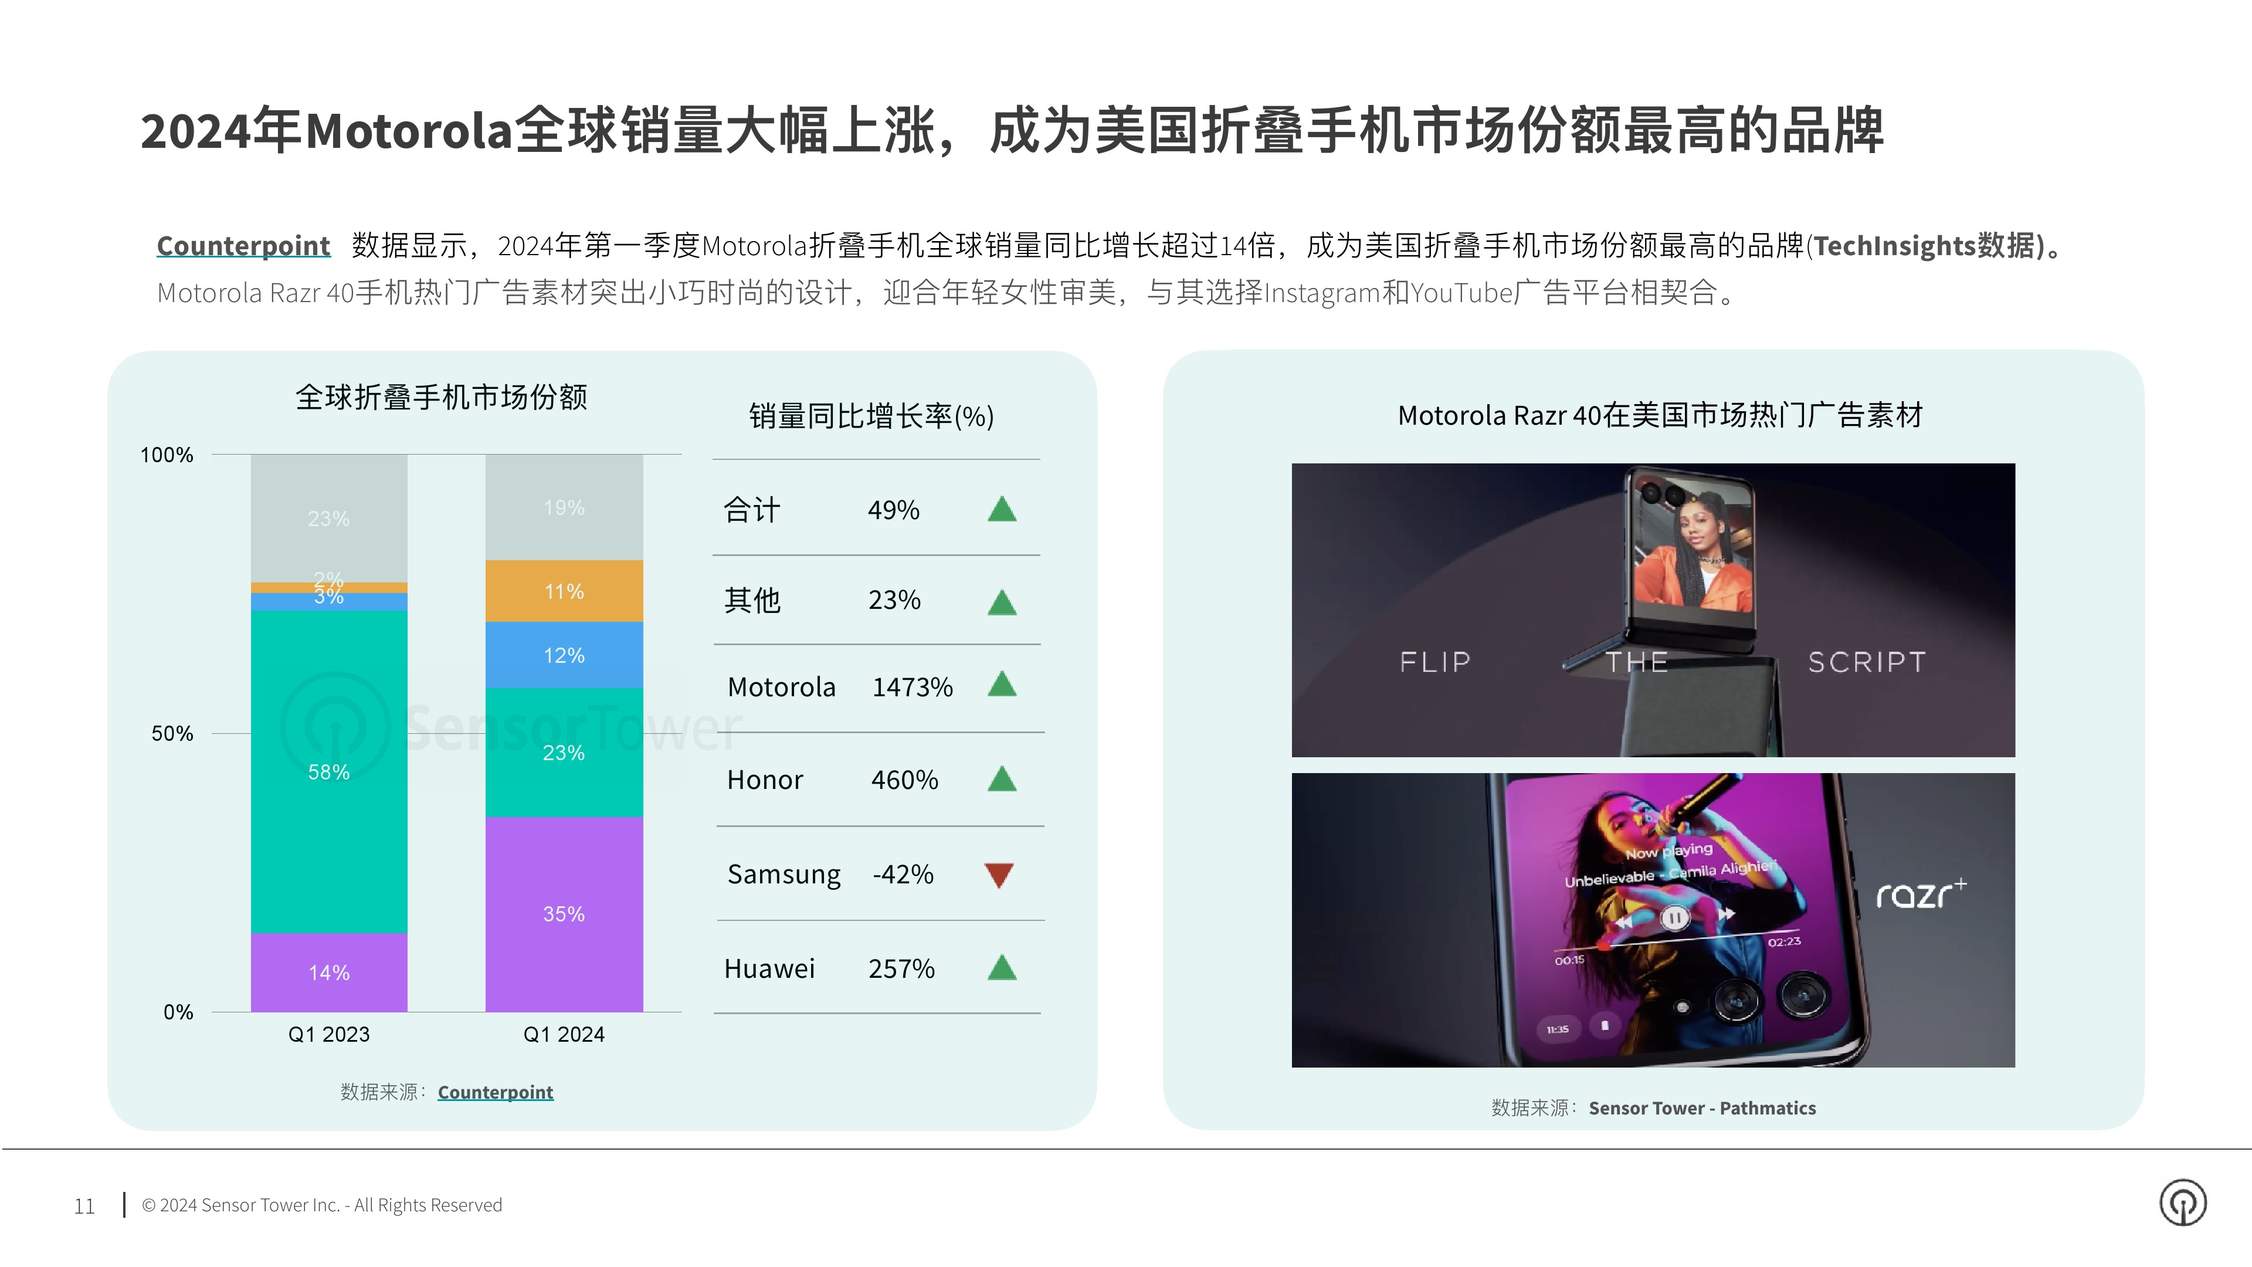This screenshot has width=2252, height=1267.
Task: Click the 23% teal segment of Q1 2024 bar
Action: point(564,753)
